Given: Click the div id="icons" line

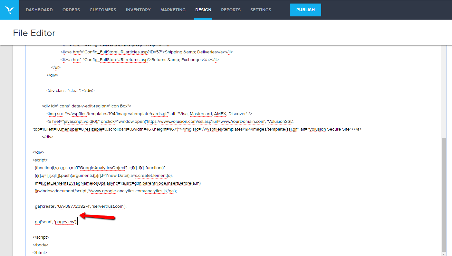Looking at the screenshot, I should coord(86,106).
